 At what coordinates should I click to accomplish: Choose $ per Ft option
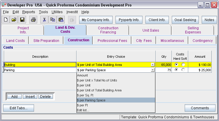(x=116, y=105)
